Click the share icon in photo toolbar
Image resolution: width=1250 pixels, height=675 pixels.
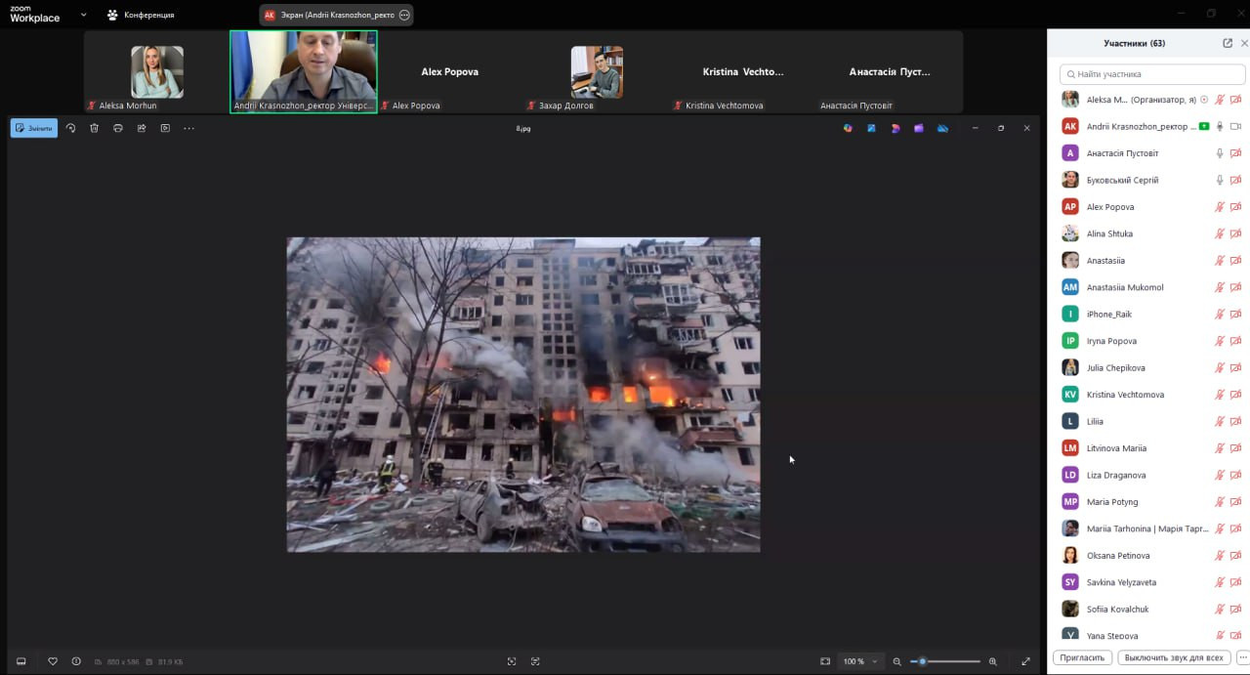142,128
